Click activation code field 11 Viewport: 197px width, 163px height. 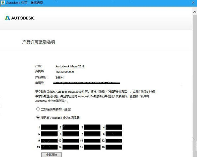coord(92,140)
